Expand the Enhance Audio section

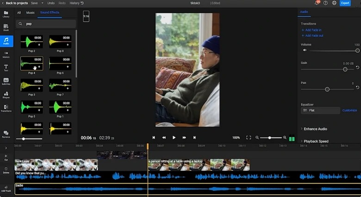314,129
